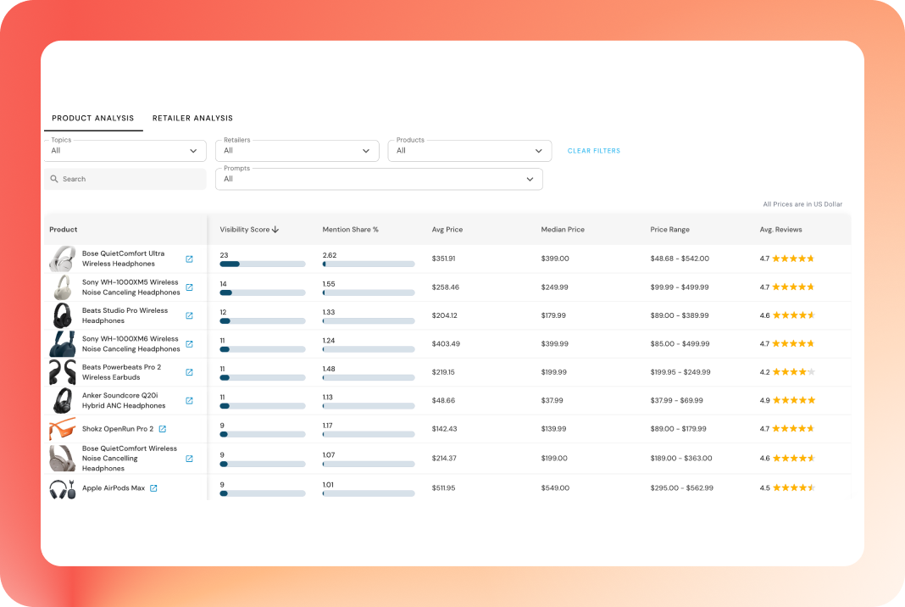
Task: Click Beats Studio Pro product thumbnail
Action: [x=63, y=315]
